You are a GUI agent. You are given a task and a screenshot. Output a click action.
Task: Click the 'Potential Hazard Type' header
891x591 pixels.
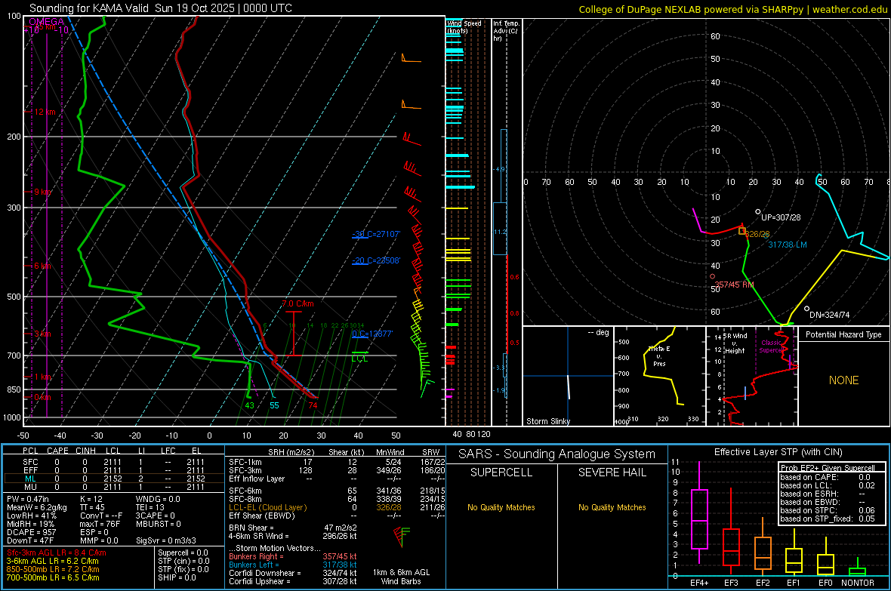pyautogui.click(x=843, y=334)
